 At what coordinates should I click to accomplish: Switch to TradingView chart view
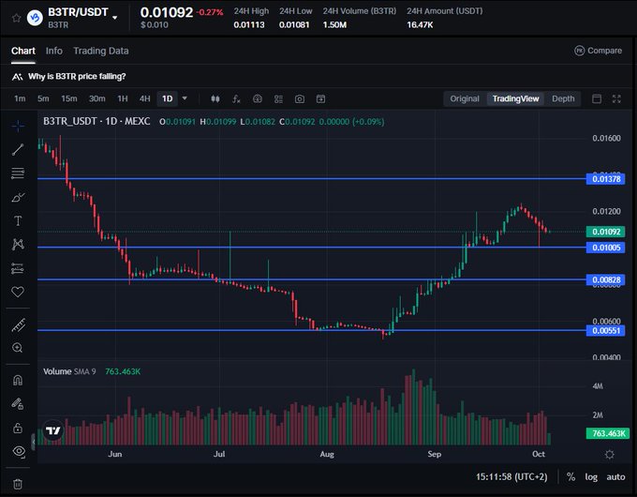click(x=515, y=98)
